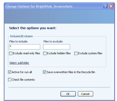This screenshot has width=117, height=101.
Task: Close the Change Options dialog
Action: pos(111,6)
